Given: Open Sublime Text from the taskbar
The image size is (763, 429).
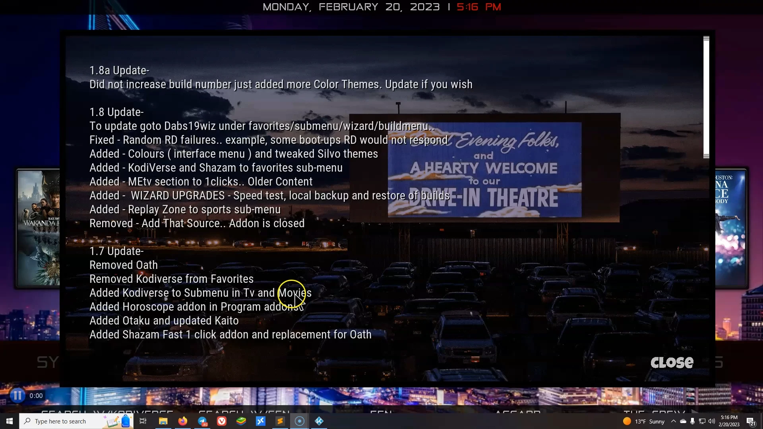Looking at the screenshot, I should [x=280, y=421].
